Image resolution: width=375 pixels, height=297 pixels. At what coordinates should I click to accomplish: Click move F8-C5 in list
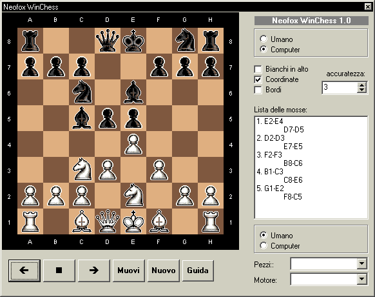point(293,197)
